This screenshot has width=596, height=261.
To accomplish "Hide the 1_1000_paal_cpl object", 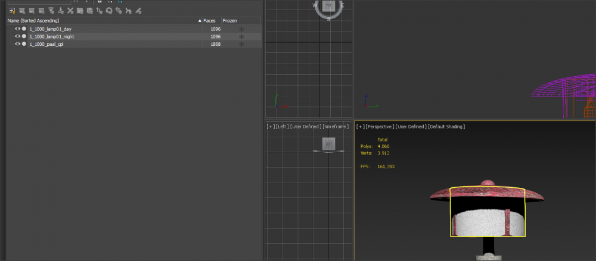I will 17,44.
